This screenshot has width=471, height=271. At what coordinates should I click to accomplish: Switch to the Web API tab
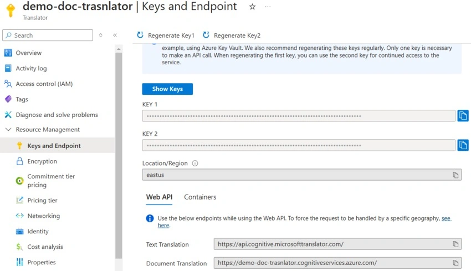159,197
